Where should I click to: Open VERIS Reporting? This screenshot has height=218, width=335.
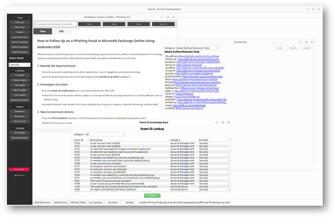tap(19, 52)
